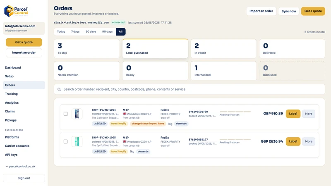Click sidebar Import an order button
The image size is (331, 186).
click(x=24, y=52)
